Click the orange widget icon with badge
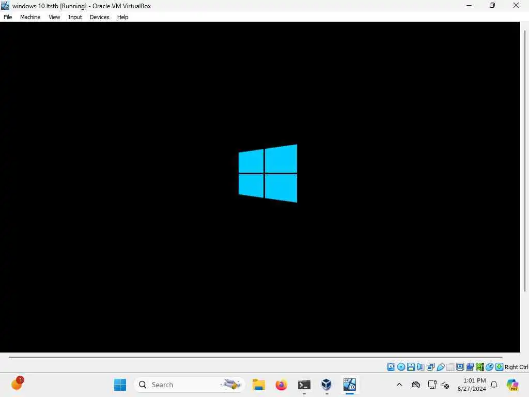The width and height of the screenshot is (529, 397). [17, 384]
